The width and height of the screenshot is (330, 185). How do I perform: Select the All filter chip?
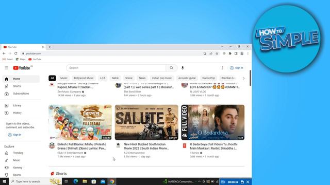(52, 78)
